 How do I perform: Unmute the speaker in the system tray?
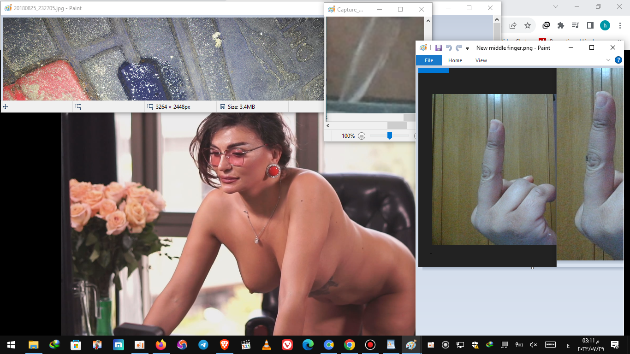[x=534, y=345]
